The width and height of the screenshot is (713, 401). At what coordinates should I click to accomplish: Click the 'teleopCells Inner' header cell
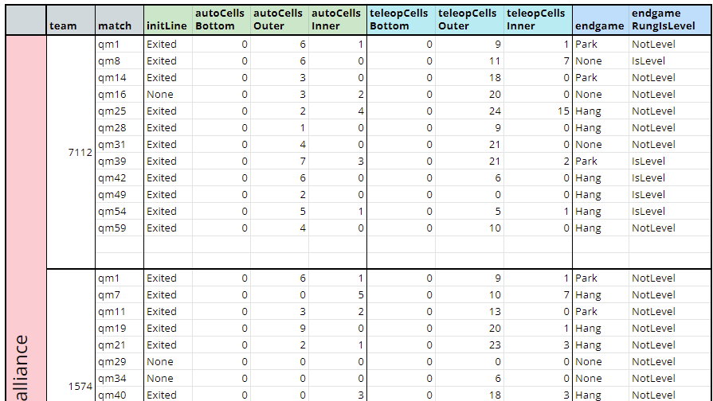click(538, 21)
